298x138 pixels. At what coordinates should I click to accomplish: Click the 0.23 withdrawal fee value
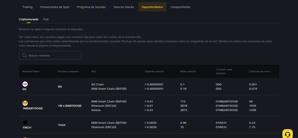(x=252, y=123)
